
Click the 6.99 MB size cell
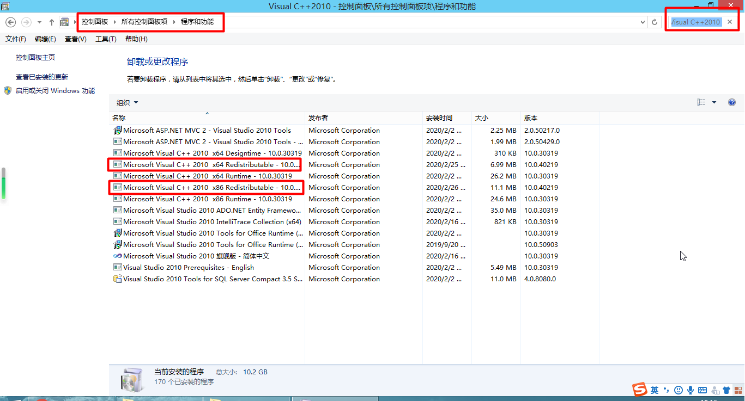(x=504, y=165)
